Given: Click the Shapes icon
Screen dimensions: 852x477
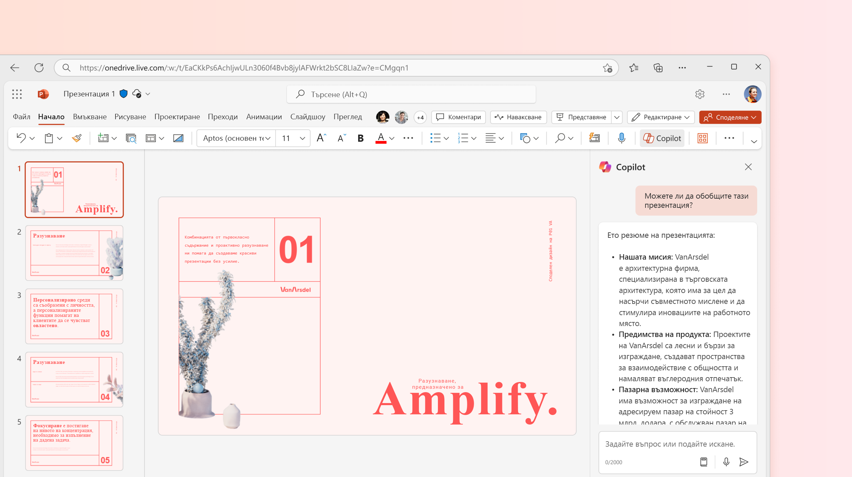Looking at the screenshot, I should pos(525,138).
